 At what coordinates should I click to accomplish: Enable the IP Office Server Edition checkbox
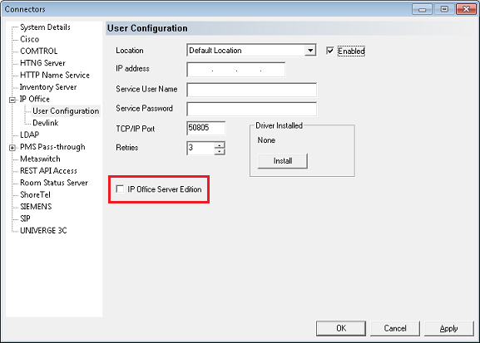click(120, 189)
